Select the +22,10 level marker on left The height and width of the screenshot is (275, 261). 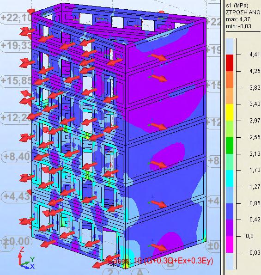tap(16, 18)
